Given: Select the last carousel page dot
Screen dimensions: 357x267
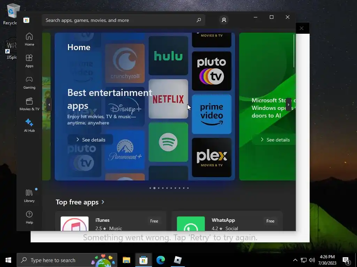Looking at the screenshot, I should click(x=188, y=188).
